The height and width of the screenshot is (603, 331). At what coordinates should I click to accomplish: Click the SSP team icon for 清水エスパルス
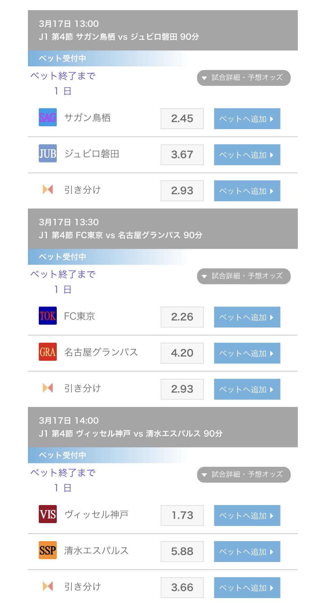[x=47, y=550]
